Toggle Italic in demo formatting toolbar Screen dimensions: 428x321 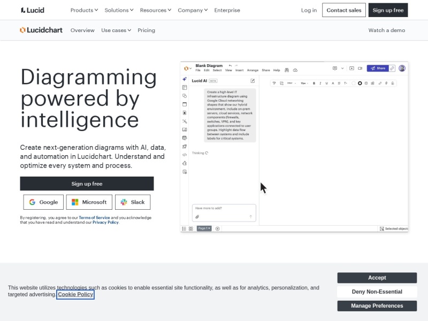tap(320, 83)
